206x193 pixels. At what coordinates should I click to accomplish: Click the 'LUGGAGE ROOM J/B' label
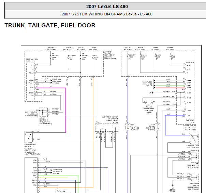108,52
